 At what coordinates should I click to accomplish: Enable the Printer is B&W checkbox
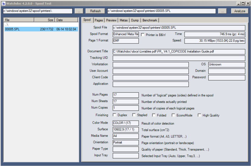click(x=143, y=35)
